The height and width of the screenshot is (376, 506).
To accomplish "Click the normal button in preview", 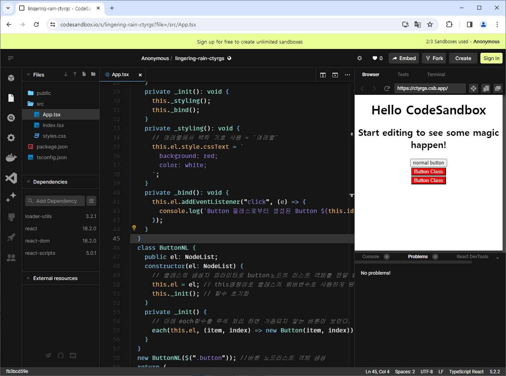I will [428, 163].
